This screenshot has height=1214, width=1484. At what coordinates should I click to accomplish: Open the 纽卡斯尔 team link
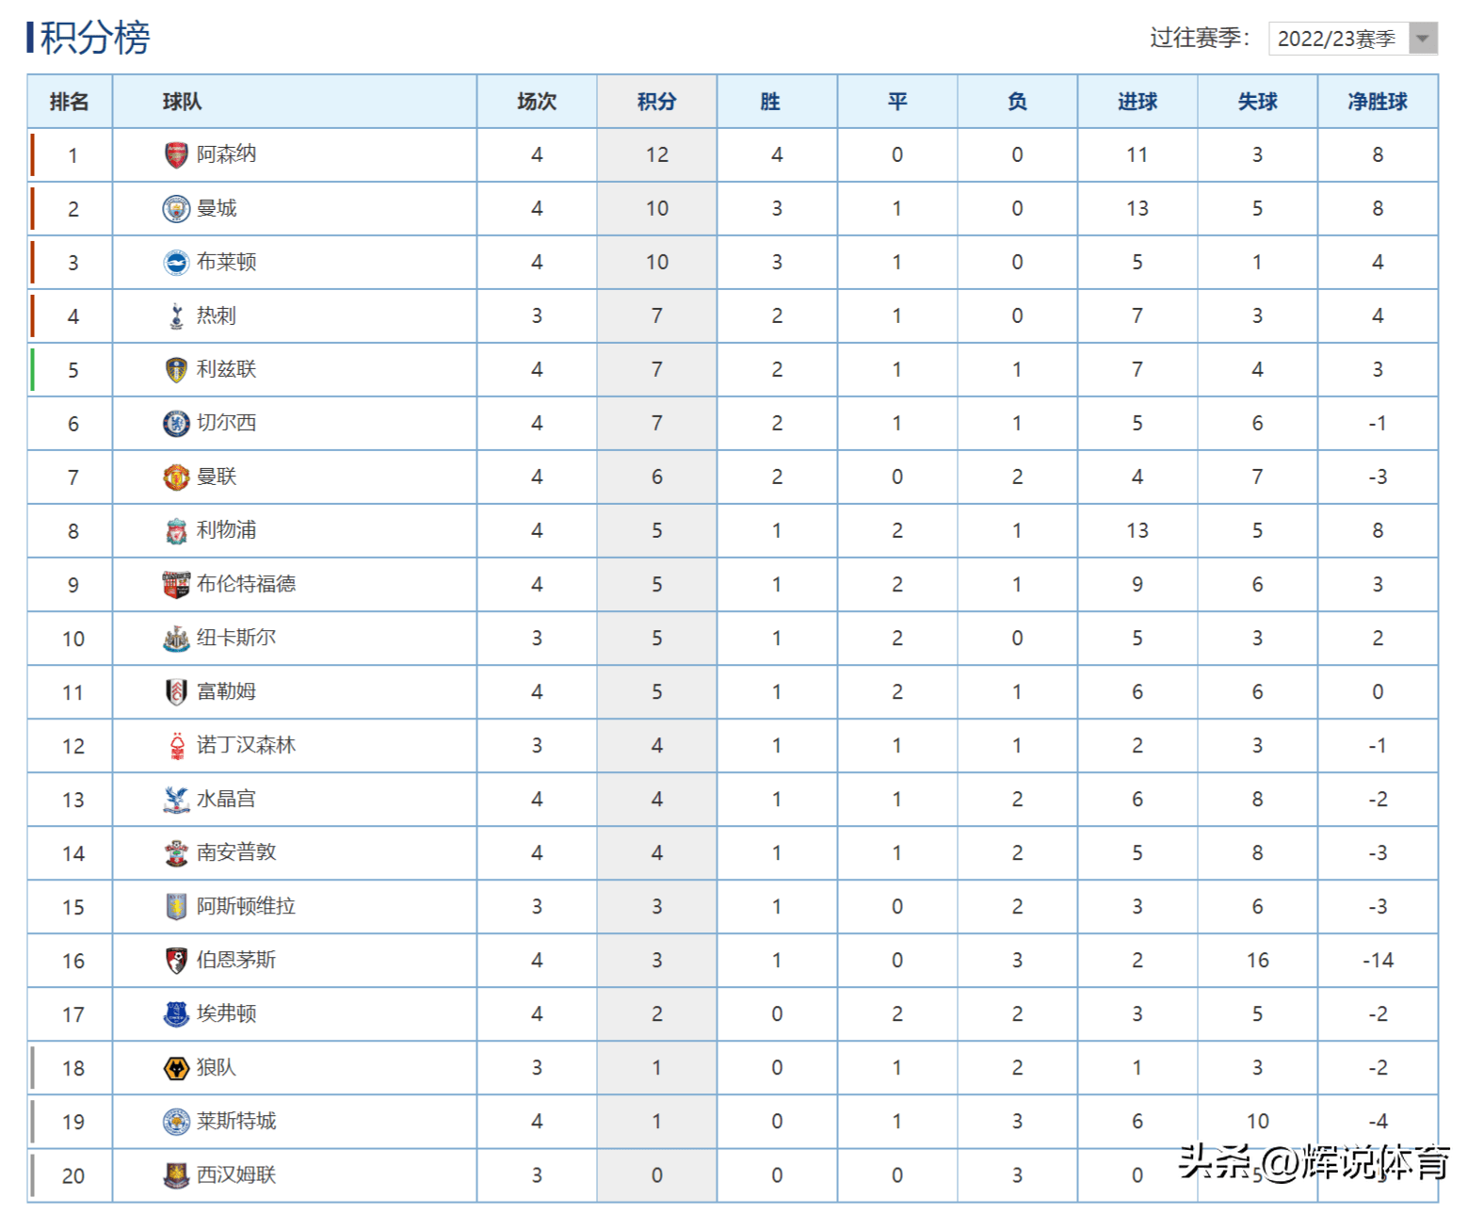coord(236,638)
